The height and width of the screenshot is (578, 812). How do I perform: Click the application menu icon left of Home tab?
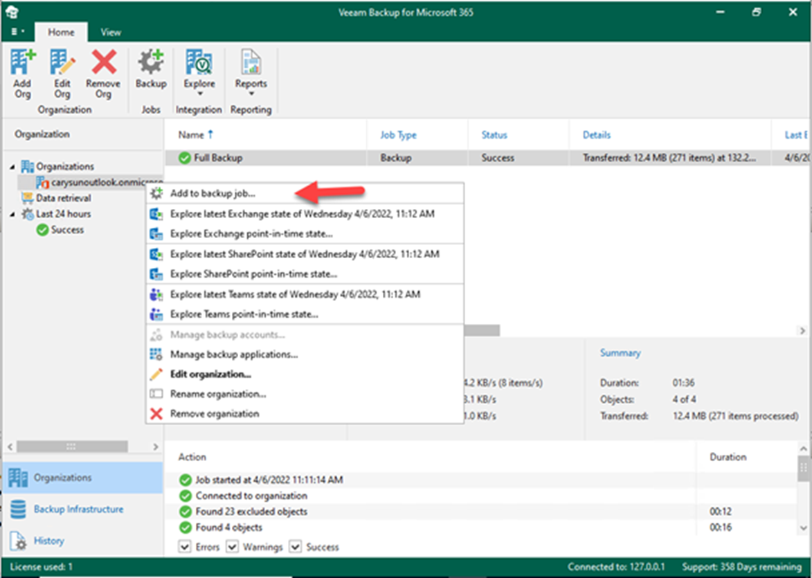point(17,32)
